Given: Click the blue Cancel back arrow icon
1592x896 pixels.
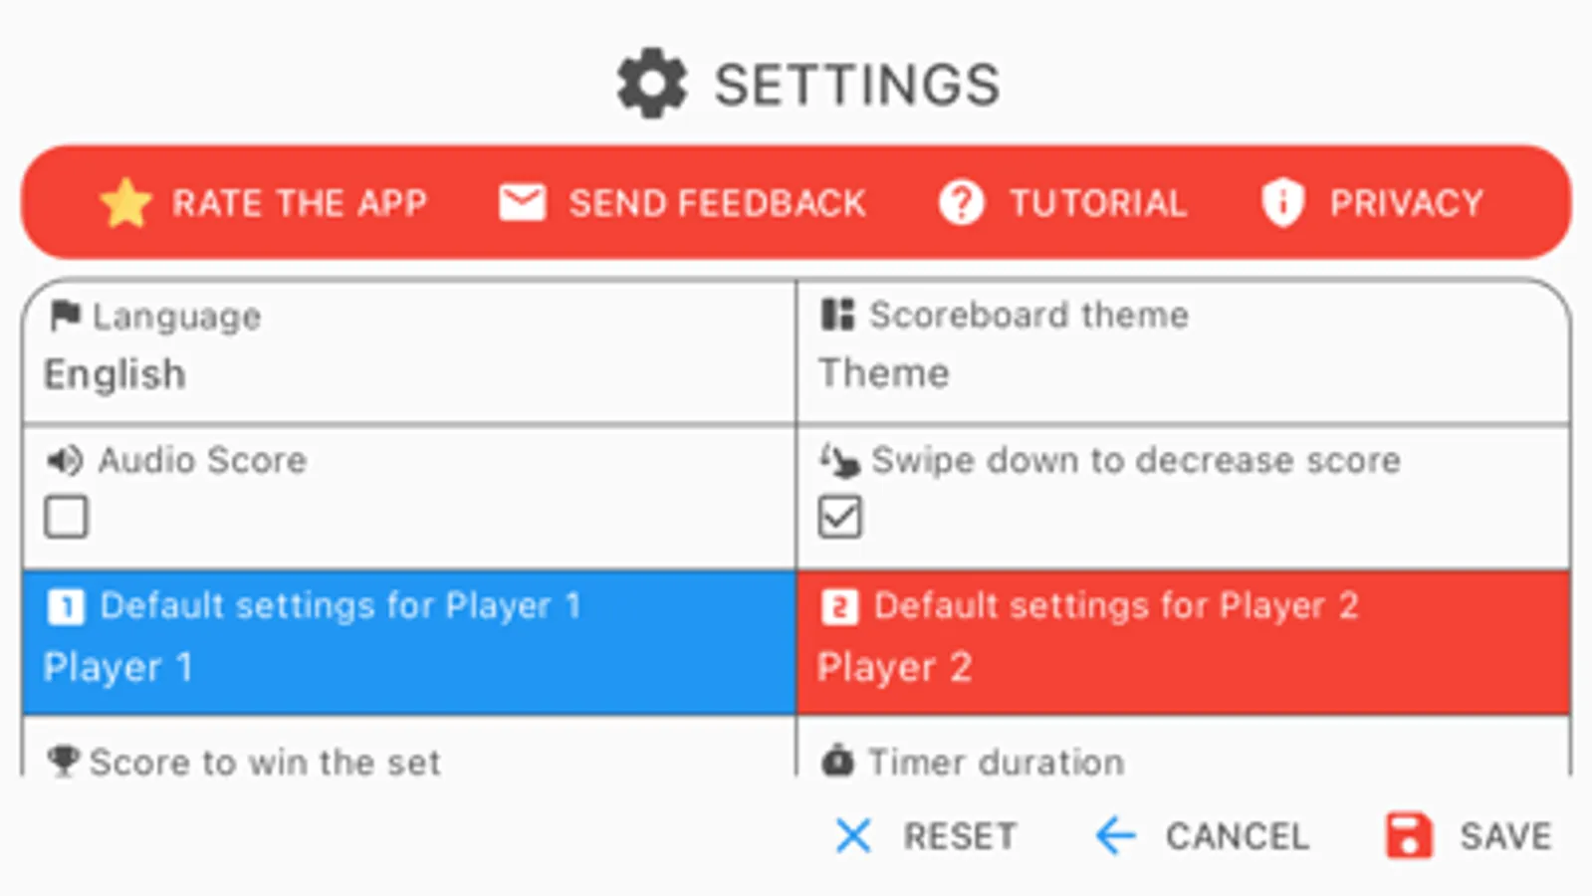Looking at the screenshot, I should click(1115, 835).
